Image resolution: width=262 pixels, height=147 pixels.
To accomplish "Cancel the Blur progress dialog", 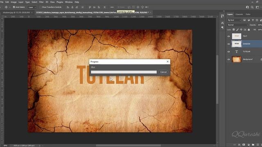I will coord(163,72).
